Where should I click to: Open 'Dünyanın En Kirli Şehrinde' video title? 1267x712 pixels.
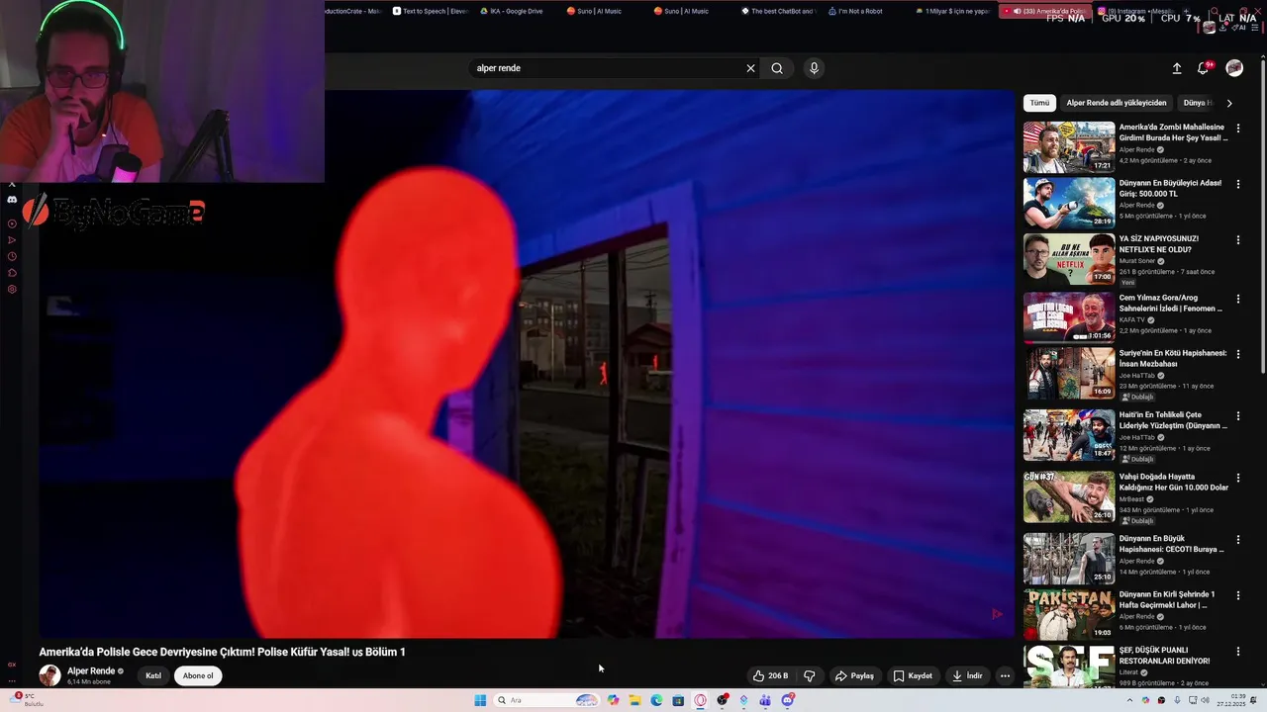(x=1168, y=599)
